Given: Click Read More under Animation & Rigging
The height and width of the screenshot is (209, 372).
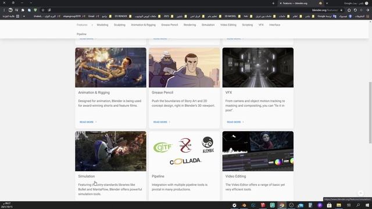Looking at the screenshot, I should click(x=88, y=122).
